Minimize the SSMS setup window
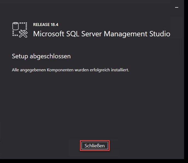This screenshot has height=163, width=188. click(177, 7)
